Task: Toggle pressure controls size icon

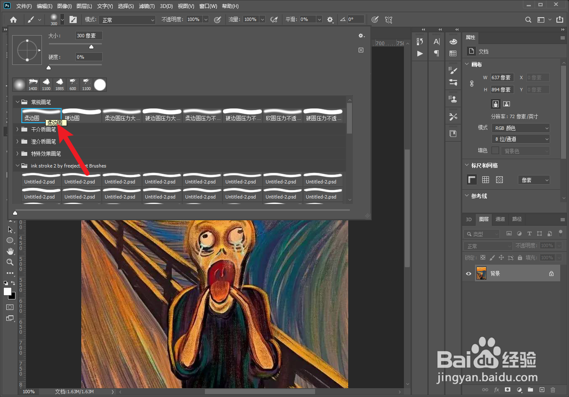Action: [375, 20]
